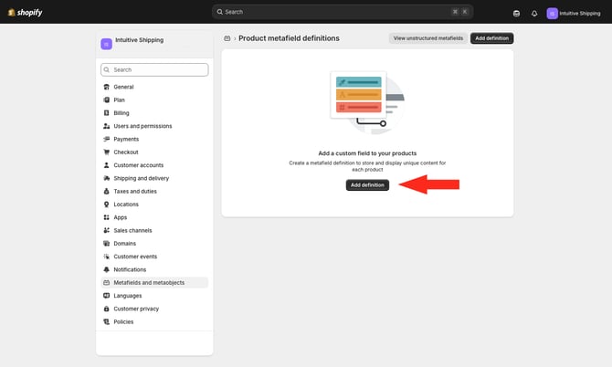612x367 pixels.
Task: Focus the settings sidebar Search field
Action: [154, 69]
